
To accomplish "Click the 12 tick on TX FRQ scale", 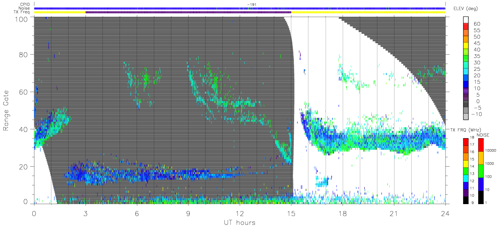I will pyautogui.click(x=472, y=181).
